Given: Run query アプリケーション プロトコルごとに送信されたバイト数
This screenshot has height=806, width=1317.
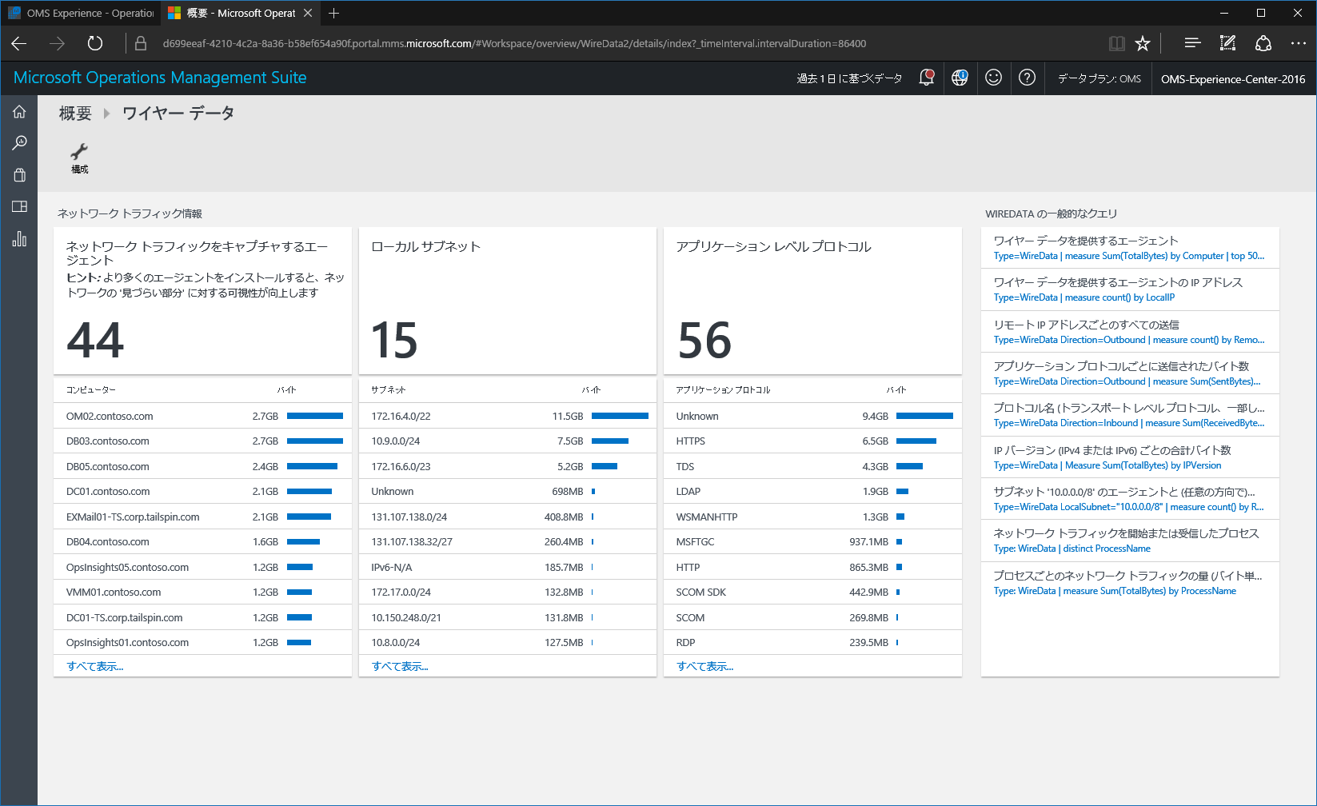Looking at the screenshot, I should tap(1130, 373).
